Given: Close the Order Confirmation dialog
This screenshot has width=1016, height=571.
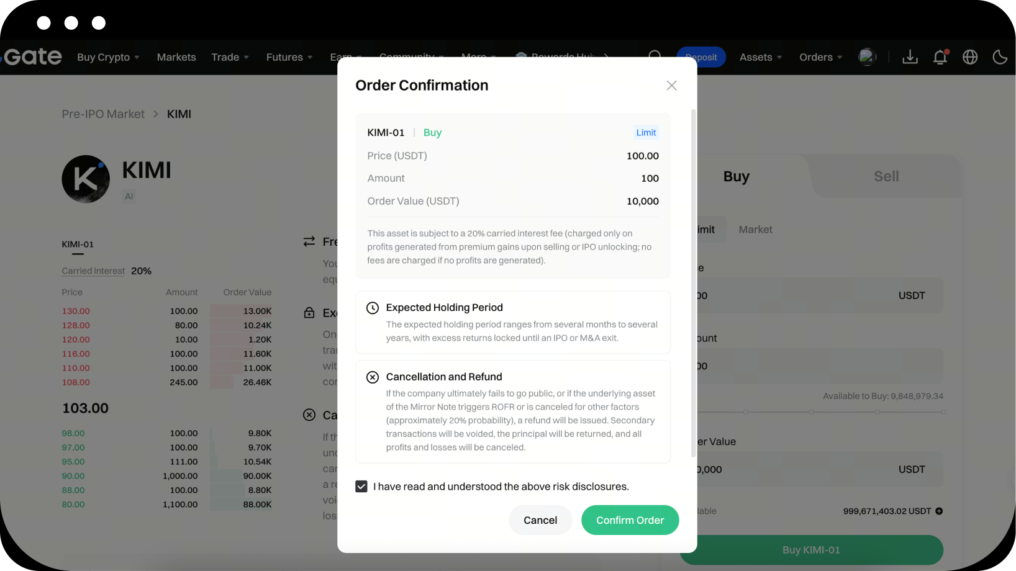Looking at the screenshot, I should pyautogui.click(x=671, y=86).
